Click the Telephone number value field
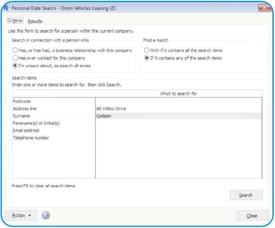The image size is (275, 228). [178, 138]
